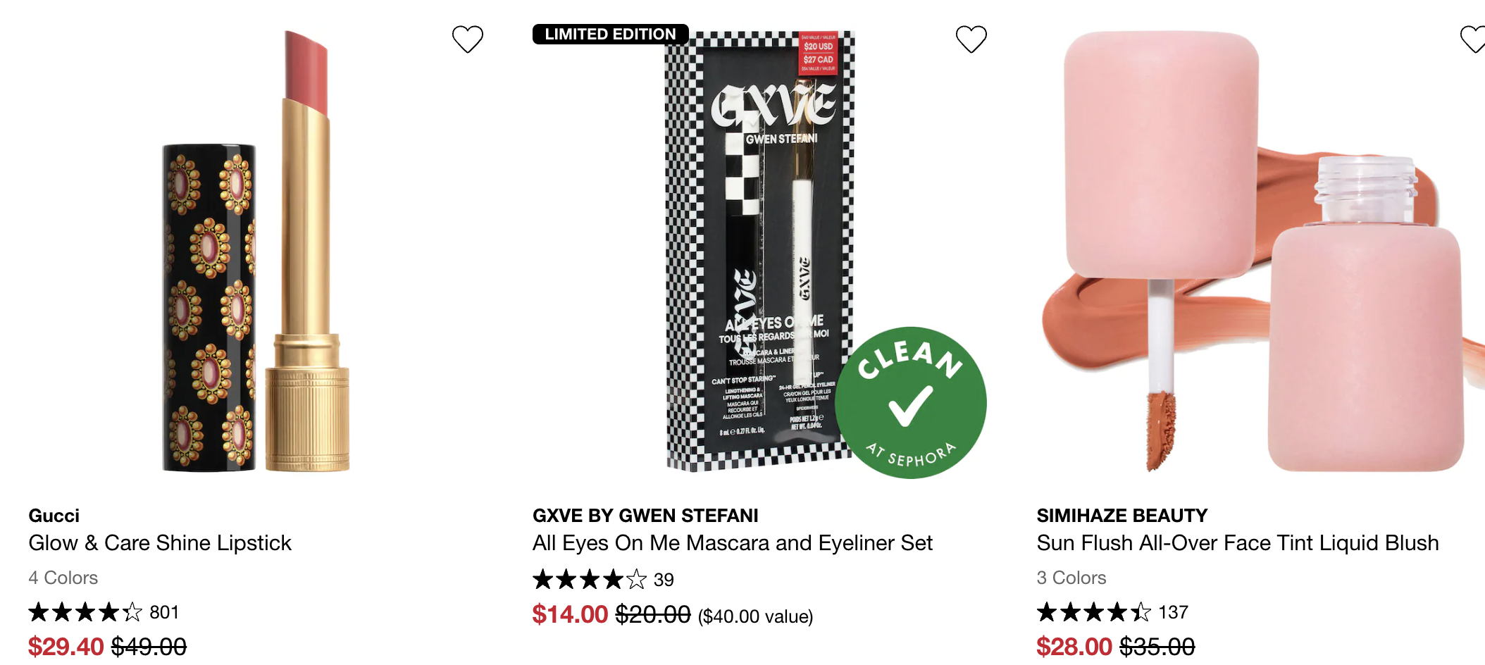Click the 3 Colors label under Simihaze blush
The image size is (1485, 665).
point(1071,578)
